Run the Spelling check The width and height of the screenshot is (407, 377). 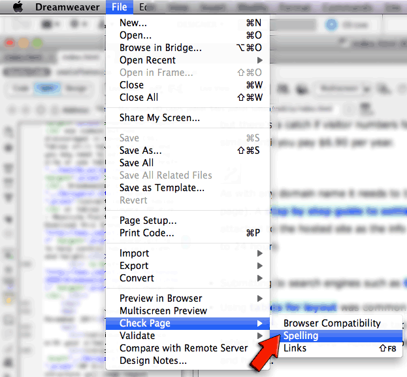point(336,336)
